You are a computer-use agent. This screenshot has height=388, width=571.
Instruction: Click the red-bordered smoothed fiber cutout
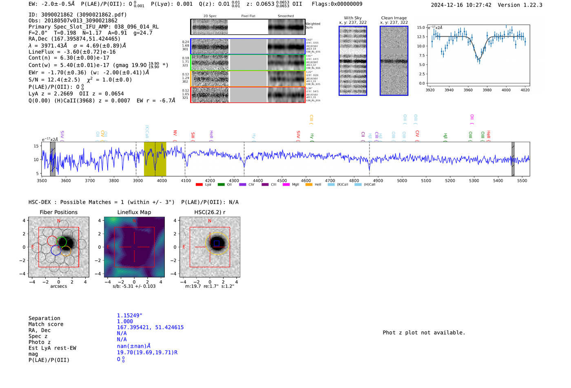click(286, 95)
